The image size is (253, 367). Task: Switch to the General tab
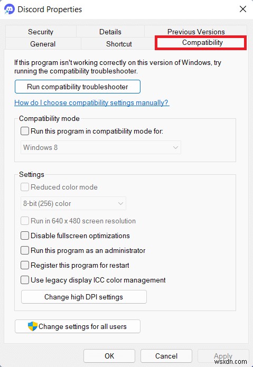point(43,44)
